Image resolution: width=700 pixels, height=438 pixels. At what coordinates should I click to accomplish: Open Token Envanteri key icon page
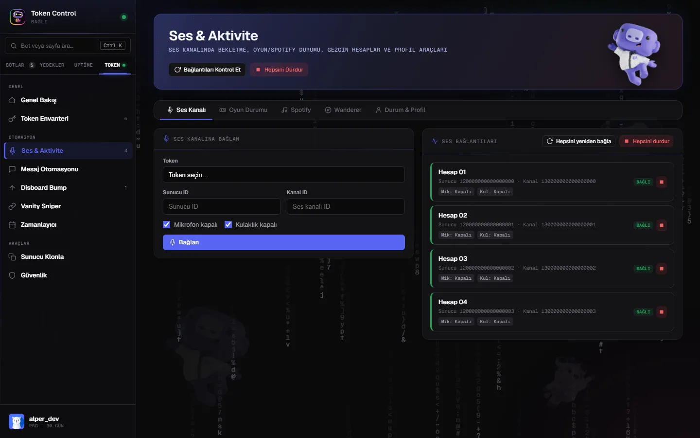(x=68, y=119)
